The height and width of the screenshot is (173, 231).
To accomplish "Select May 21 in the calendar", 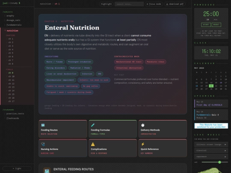I will pos(211,86).
